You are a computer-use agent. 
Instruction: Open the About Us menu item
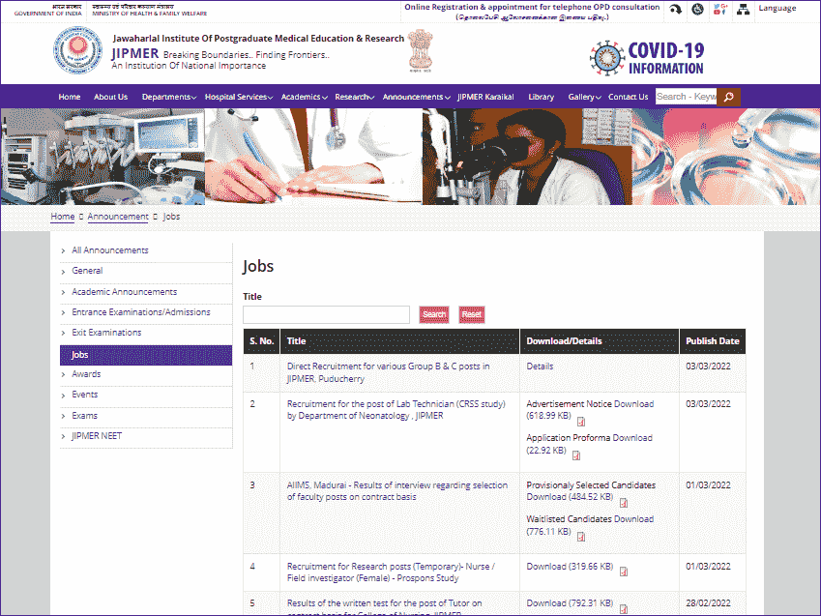point(110,96)
